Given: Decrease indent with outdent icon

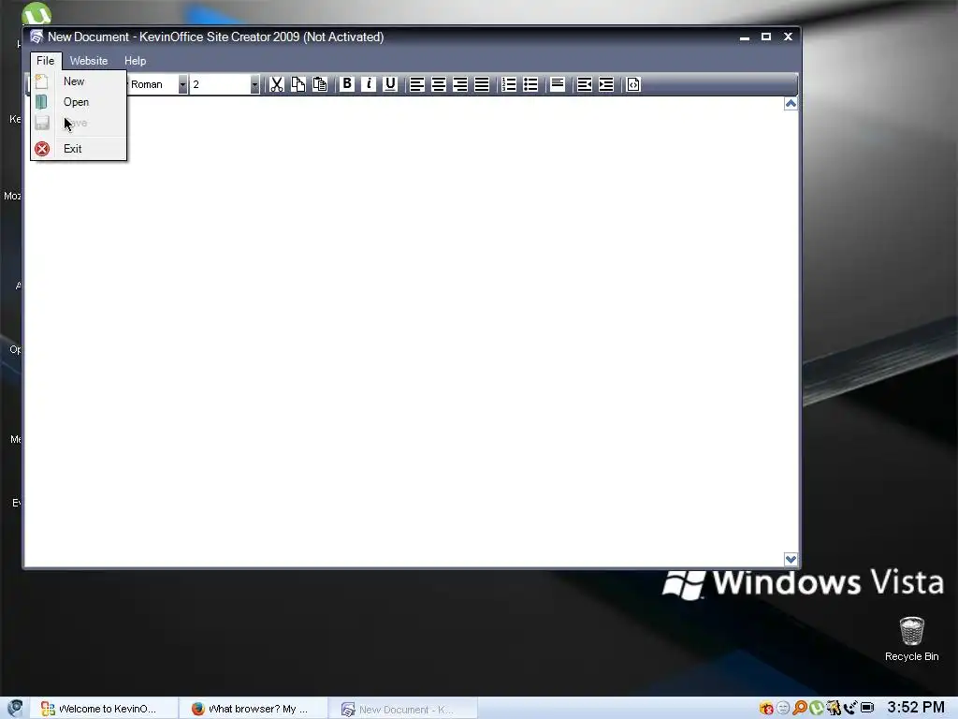Looking at the screenshot, I should coord(585,84).
